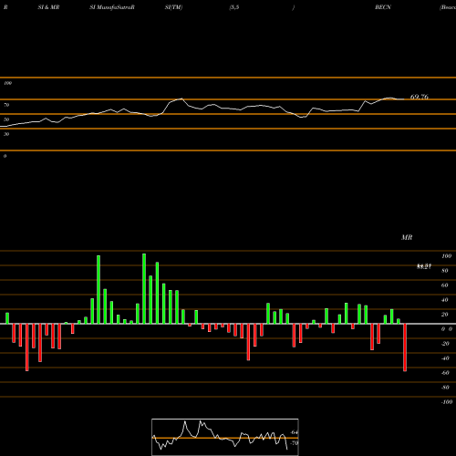Click the RSI axis label 100
Screen dimensions: 456x456
coord(7,83)
